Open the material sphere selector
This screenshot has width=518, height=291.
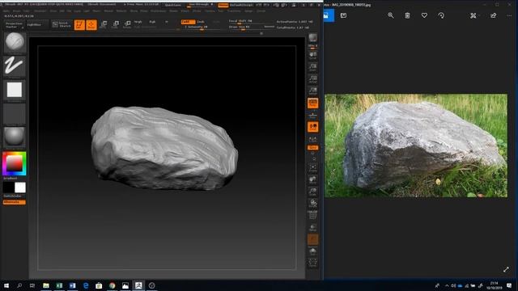15,137
